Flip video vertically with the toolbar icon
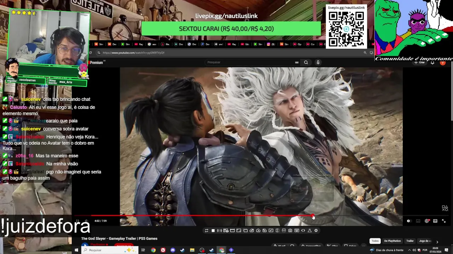The height and width of the screenshot is (254, 453). (x=284, y=230)
